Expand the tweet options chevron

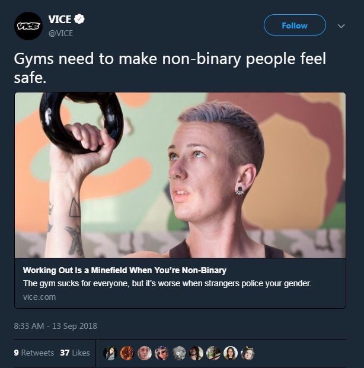pyautogui.click(x=341, y=26)
